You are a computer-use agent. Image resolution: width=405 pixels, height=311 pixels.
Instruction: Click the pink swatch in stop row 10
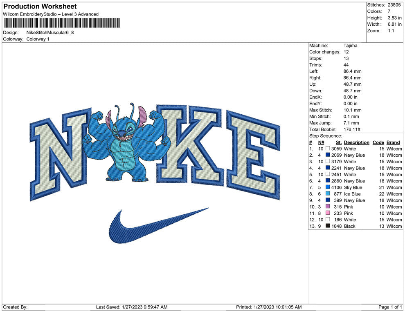(x=328, y=207)
